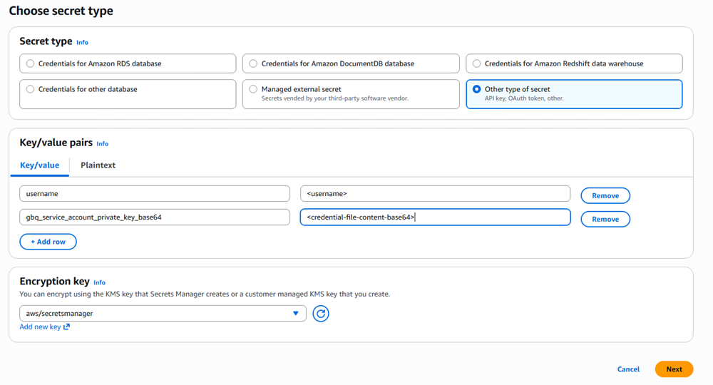The image size is (713, 385).
Task: Select Credentials for other database option
Action: [30, 89]
